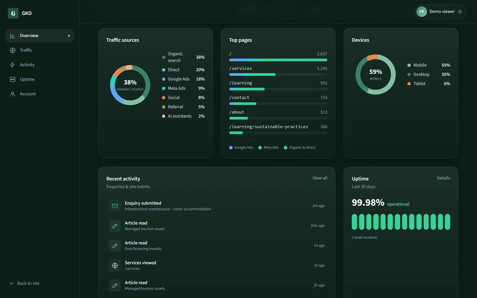Select the AI assistants traffic source
Viewport: 477px width, 298px height.
click(x=183, y=116)
